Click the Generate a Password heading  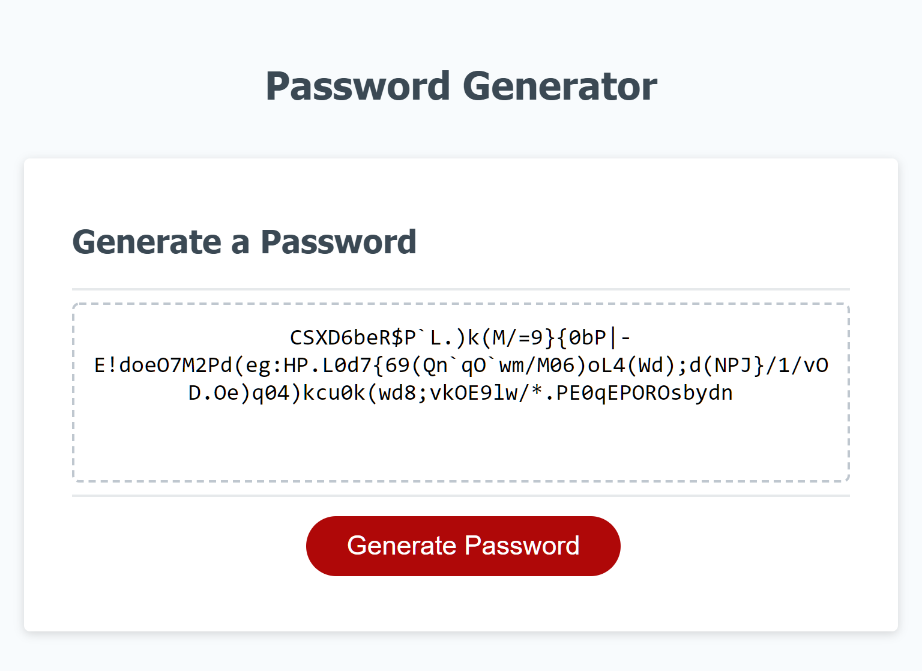click(244, 242)
